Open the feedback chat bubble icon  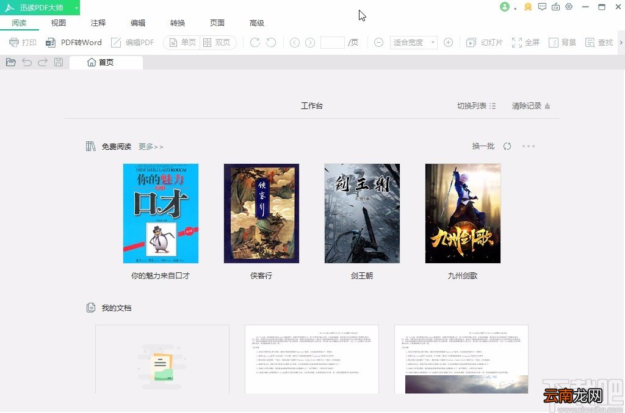point(542,7)
